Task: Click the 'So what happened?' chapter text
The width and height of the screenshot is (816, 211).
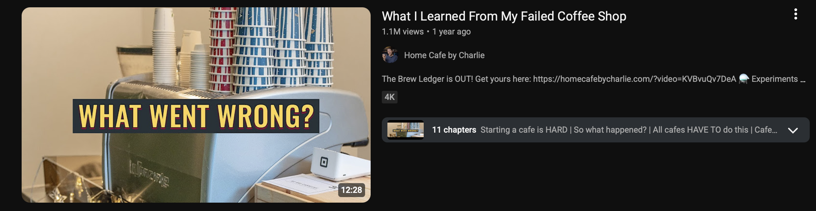Action: 610,130
